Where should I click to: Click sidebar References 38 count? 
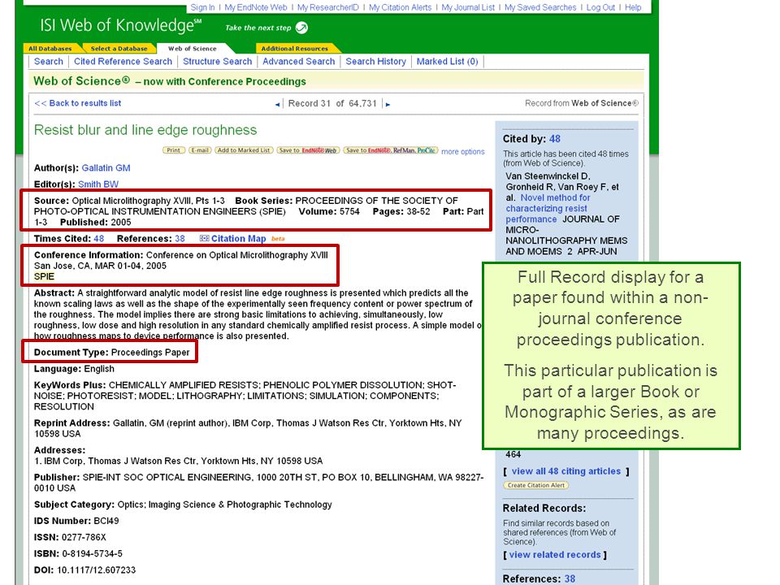(570, 579)
